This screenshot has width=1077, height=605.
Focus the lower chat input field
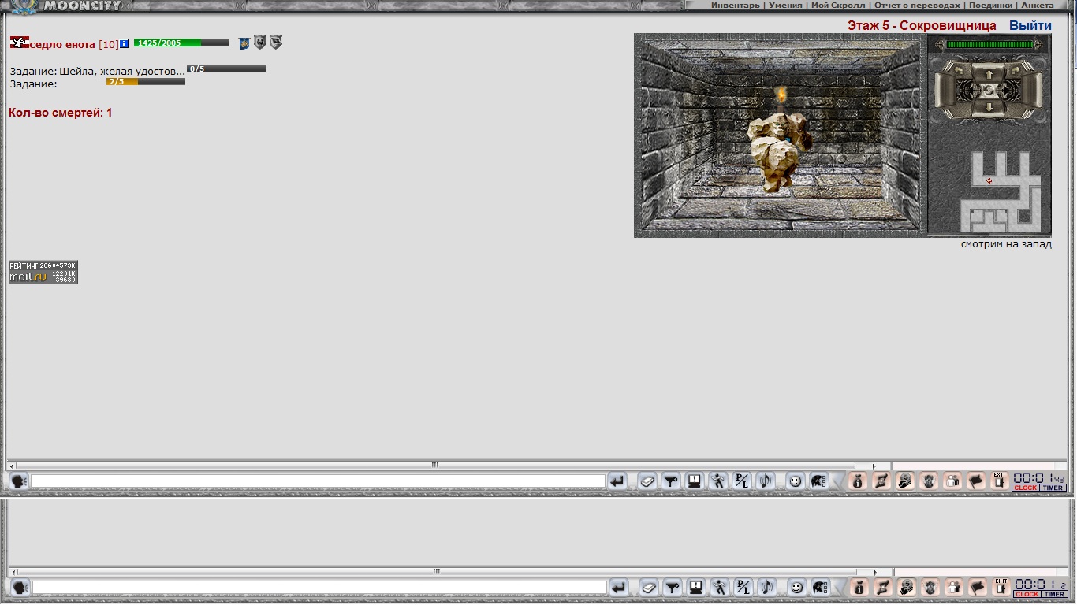tap(319, 588)
